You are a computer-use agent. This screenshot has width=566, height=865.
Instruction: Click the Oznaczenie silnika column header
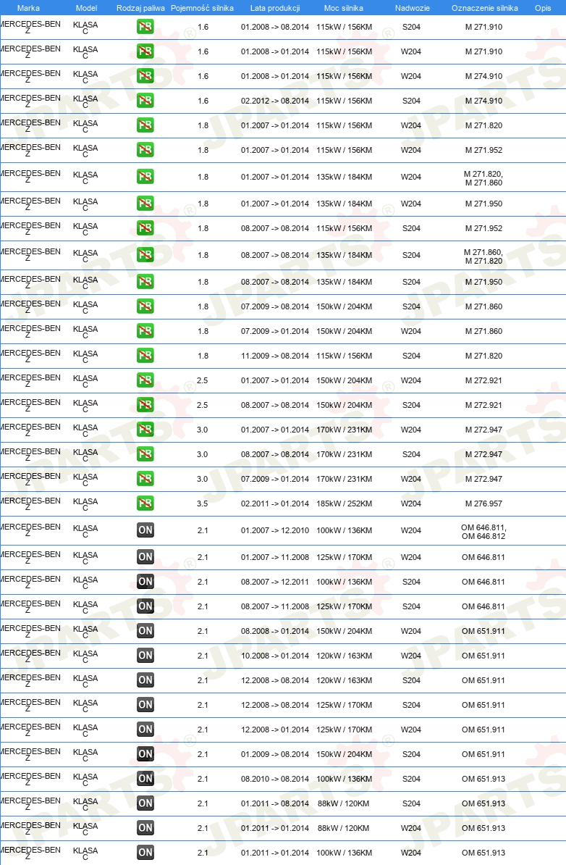pos(485,8)
